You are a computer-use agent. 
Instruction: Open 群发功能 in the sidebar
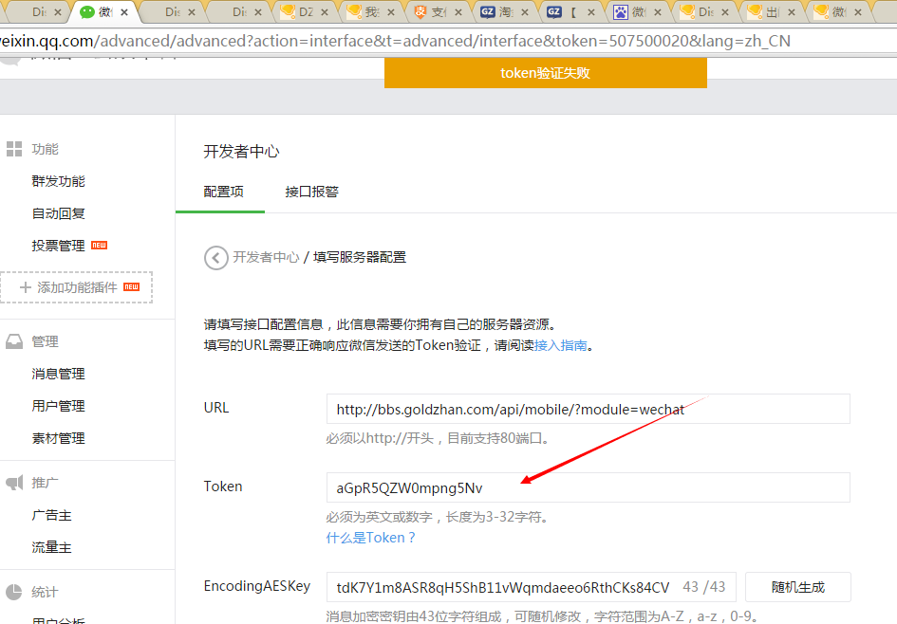pyautogui.click(x=58, y=181)
